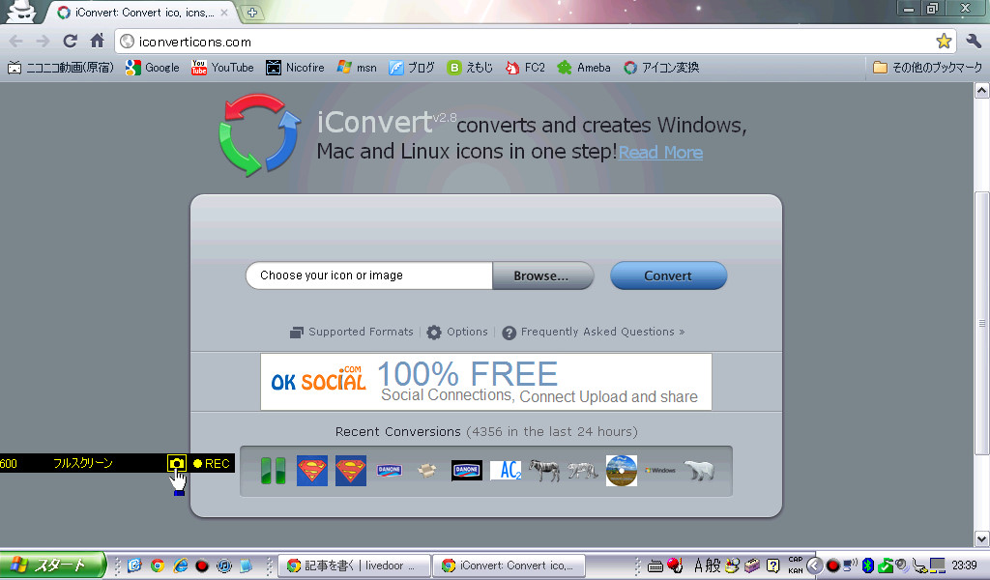The image size is (990, 580).
Task: Expand the その他のブックマーク folder
Action: [x=927, y=68]
